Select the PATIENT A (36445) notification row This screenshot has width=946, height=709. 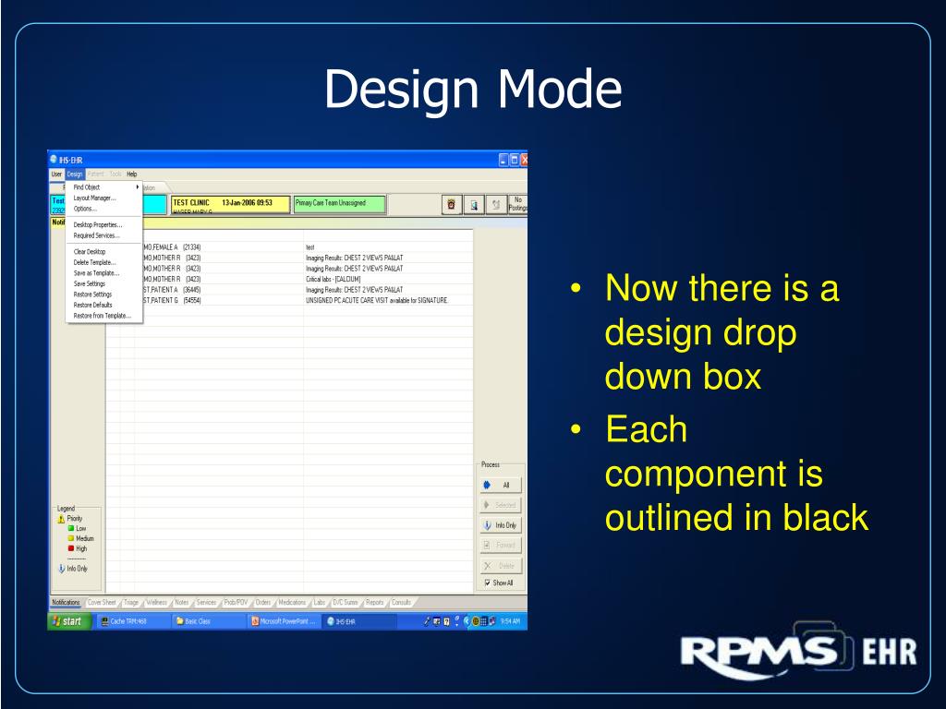click(289, 290)
